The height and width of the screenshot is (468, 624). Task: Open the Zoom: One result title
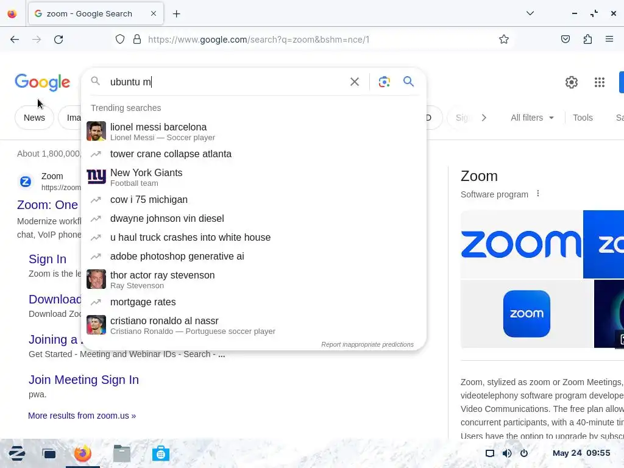click(48, 205)
